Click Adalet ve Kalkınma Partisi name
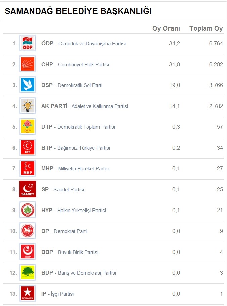 click(x=100, y=106)
